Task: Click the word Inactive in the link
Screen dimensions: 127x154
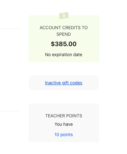Action: click(x=53, y=83)
